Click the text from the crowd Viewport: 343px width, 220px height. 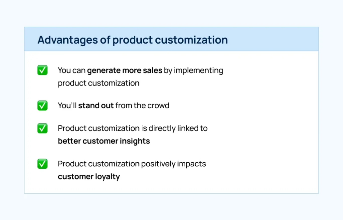pyautogui.click(x=142, y=106)
